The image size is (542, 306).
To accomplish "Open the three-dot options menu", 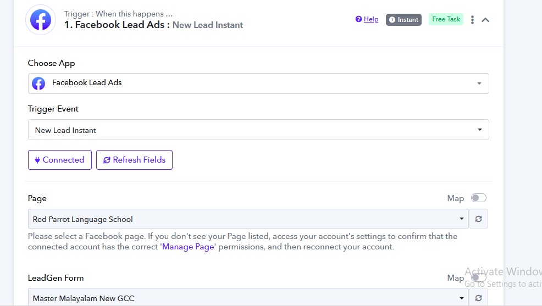I will 472,20.
